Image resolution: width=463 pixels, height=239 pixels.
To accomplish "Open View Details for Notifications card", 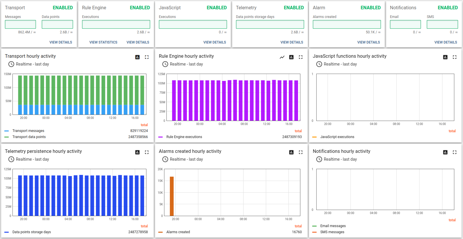I will click(446, 42).
